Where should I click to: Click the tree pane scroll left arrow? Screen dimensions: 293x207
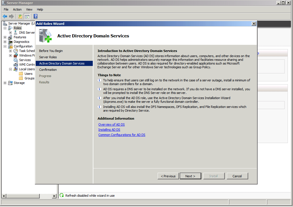coord(4,196)
